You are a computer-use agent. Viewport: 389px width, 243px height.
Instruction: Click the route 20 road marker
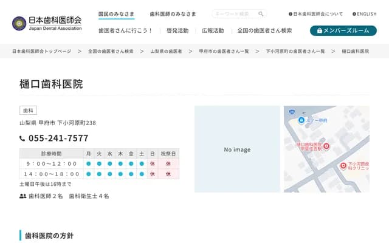coord(291,112)
